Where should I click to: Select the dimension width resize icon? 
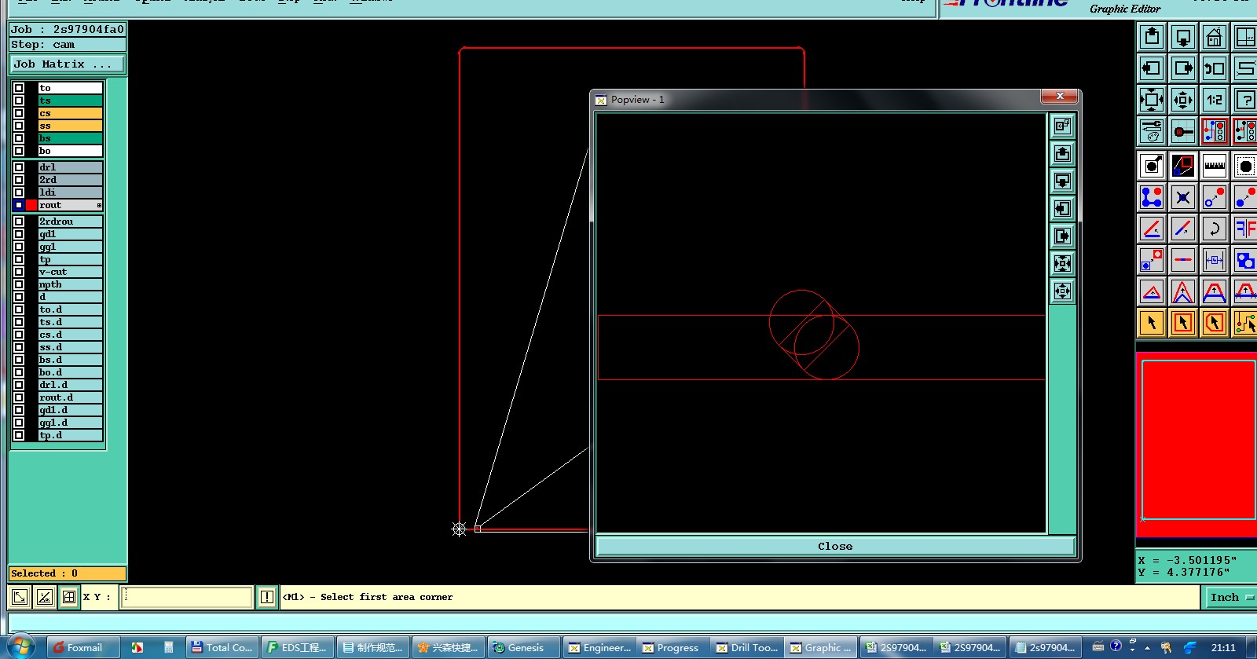coord(1215,260)
